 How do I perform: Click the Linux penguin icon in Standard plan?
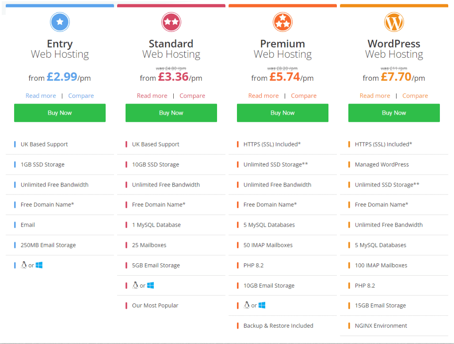click(x=135, y=285)
